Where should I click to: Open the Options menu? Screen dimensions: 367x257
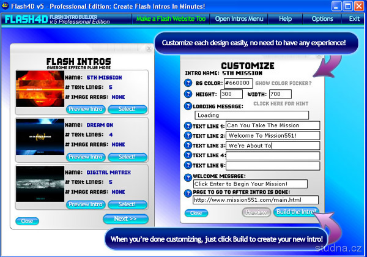[x=322, y=19]
